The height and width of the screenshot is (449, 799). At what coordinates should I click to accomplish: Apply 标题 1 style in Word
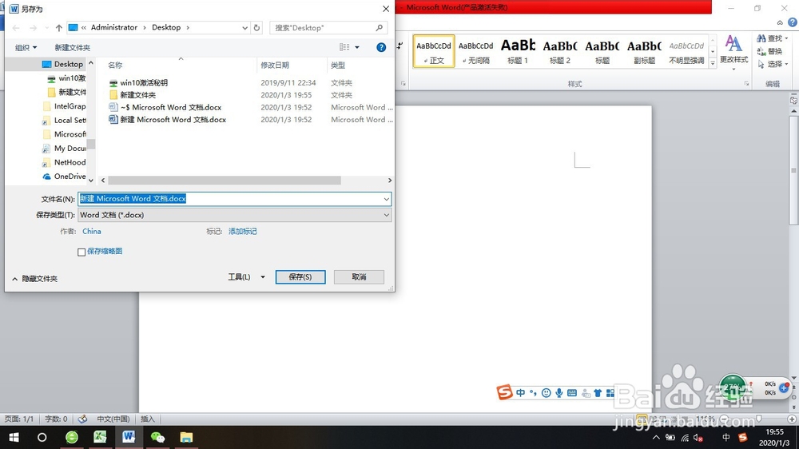[x=518, y=50]
